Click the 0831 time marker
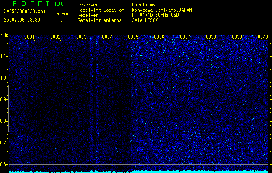Image resolution: width=272 pixels, height=173 pixels. 29,37
